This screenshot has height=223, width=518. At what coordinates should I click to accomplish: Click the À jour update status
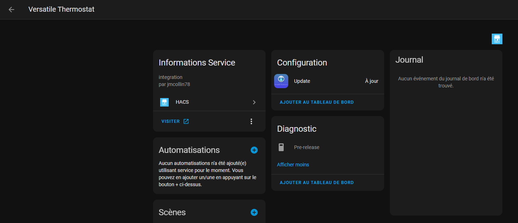371,81
